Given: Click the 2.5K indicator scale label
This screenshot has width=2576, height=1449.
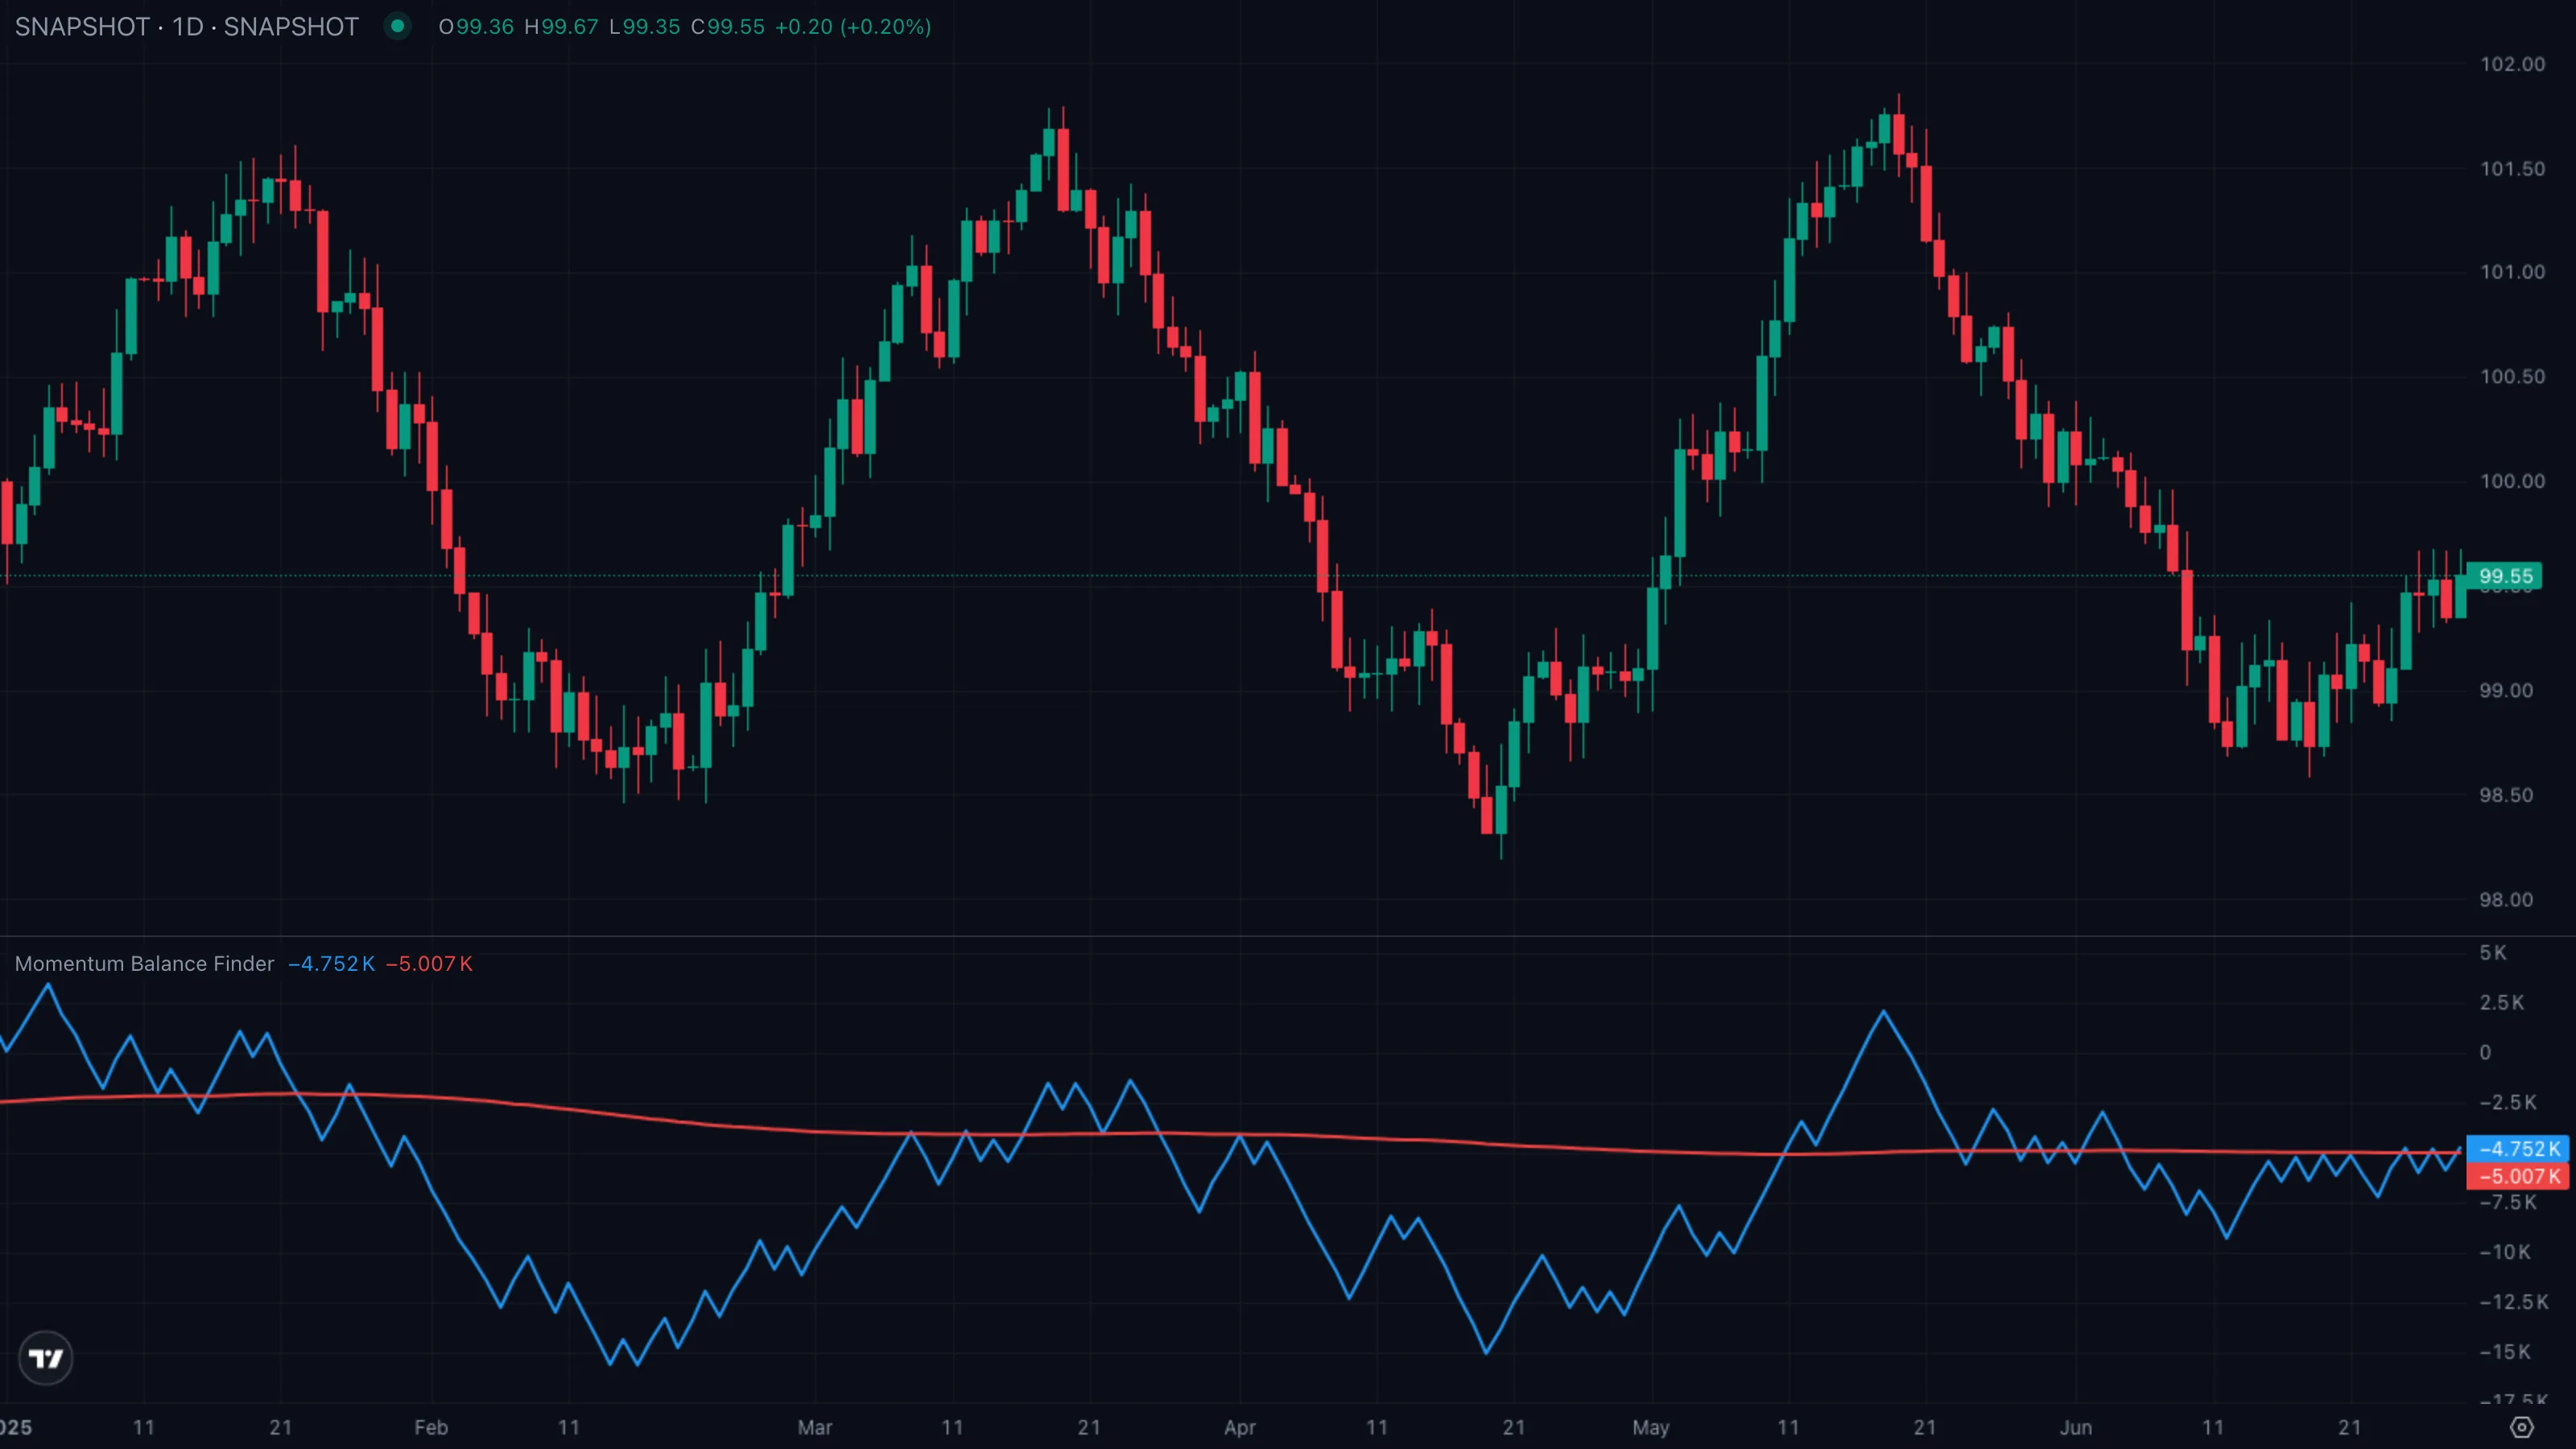Looking at the screenshot, I should (2502, 1002).
